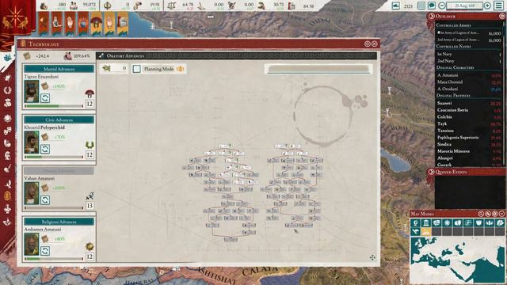Select 1st Army in Outliner
Screen dimensions: 507x285
tap(468, 33)
